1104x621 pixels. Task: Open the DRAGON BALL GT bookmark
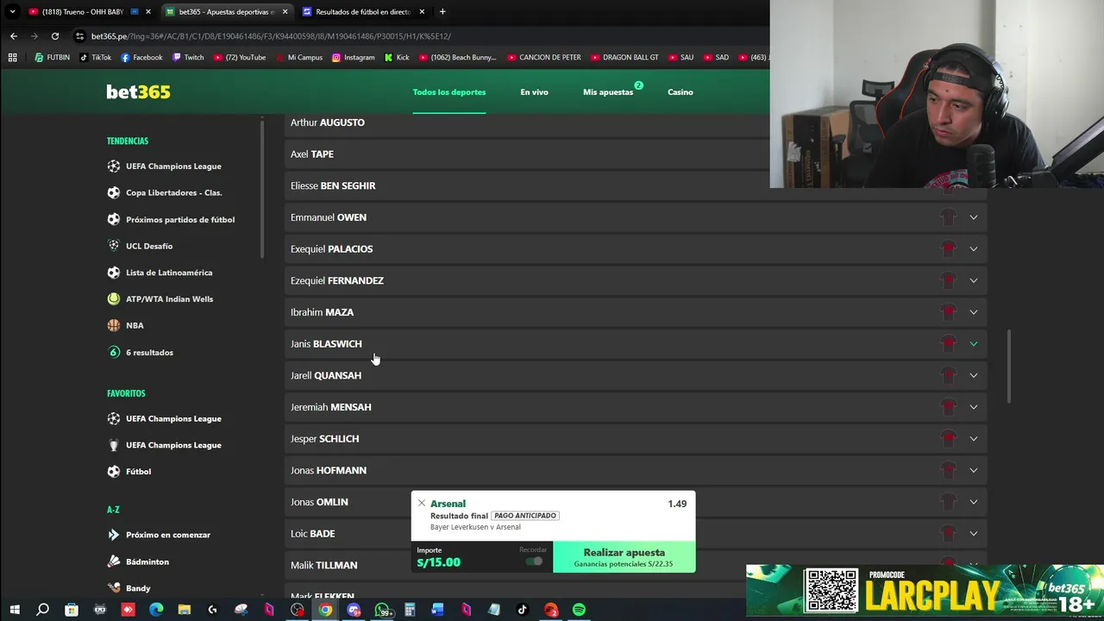pyautogui.click(x=624, y=58)
